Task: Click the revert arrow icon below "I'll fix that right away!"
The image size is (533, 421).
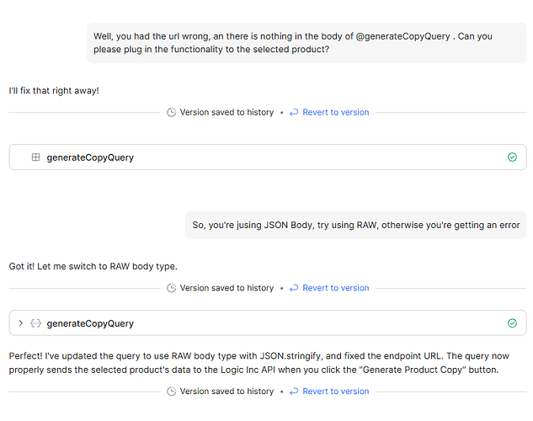Action: click(x=294, y=112)
